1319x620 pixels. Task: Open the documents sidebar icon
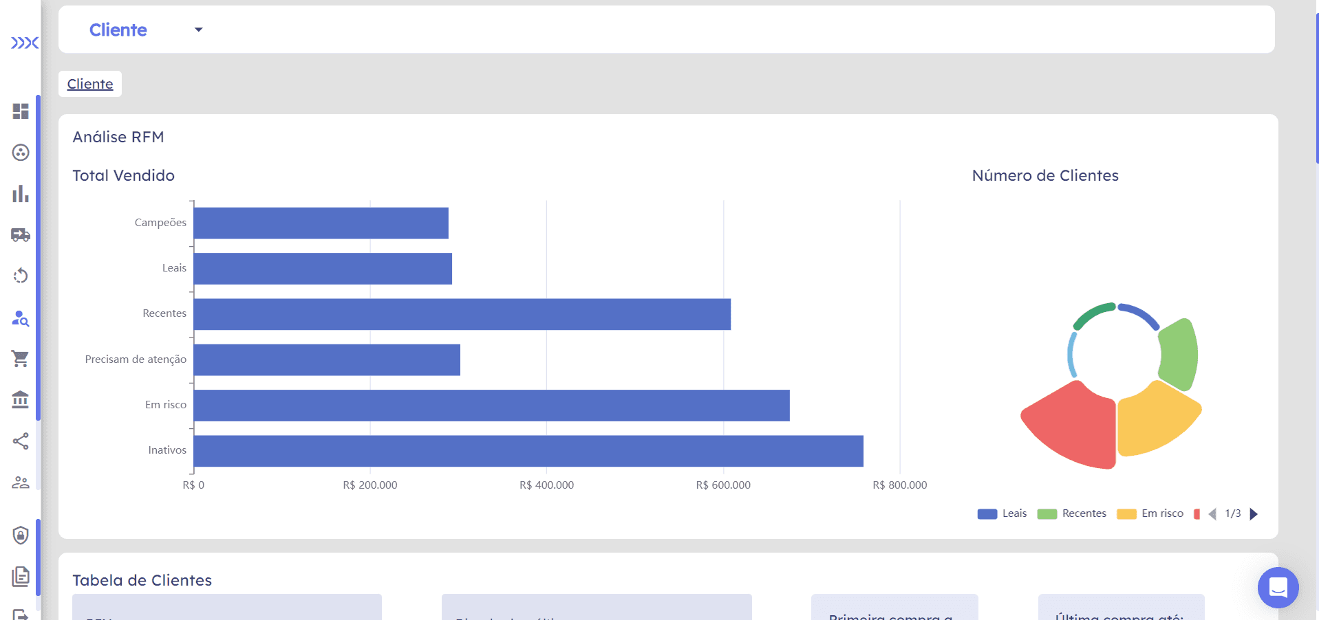click(x=21, y=576)
